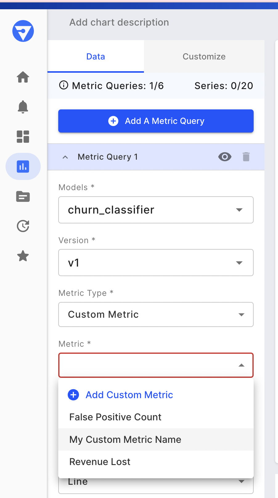The height and width of the screenshot is (498, 278).
Task: Delete Metric Query 1 with the trash icon
Action: click(x=246, y=157)
